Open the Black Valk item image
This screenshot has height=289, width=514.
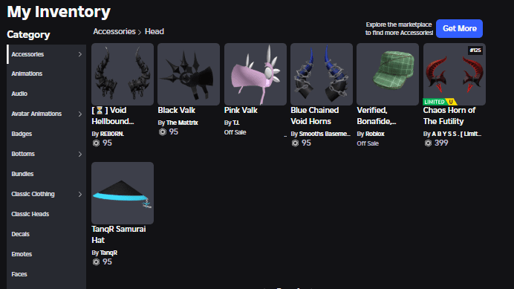pyautogui.click(x=189, y=74)
